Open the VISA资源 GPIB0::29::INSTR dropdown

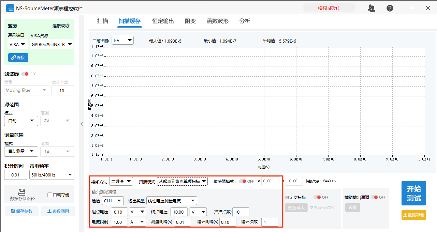tap(52, 44)
